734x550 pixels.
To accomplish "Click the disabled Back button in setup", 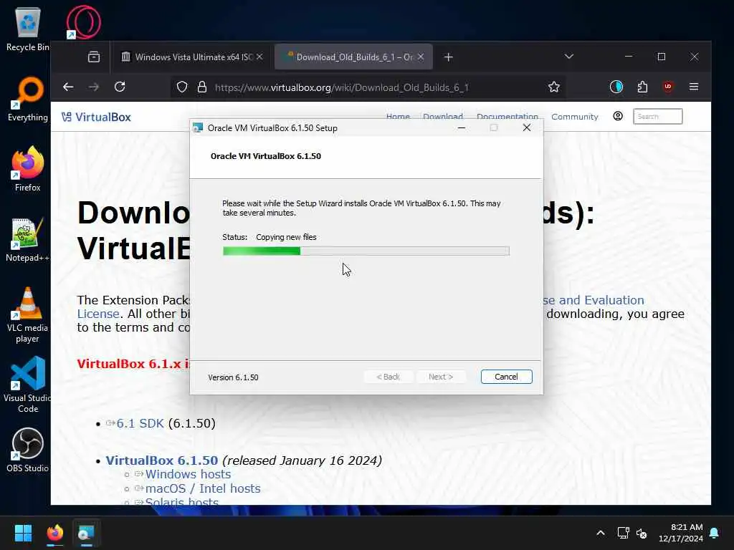I will pyautogui.click(x=389, y=377).
